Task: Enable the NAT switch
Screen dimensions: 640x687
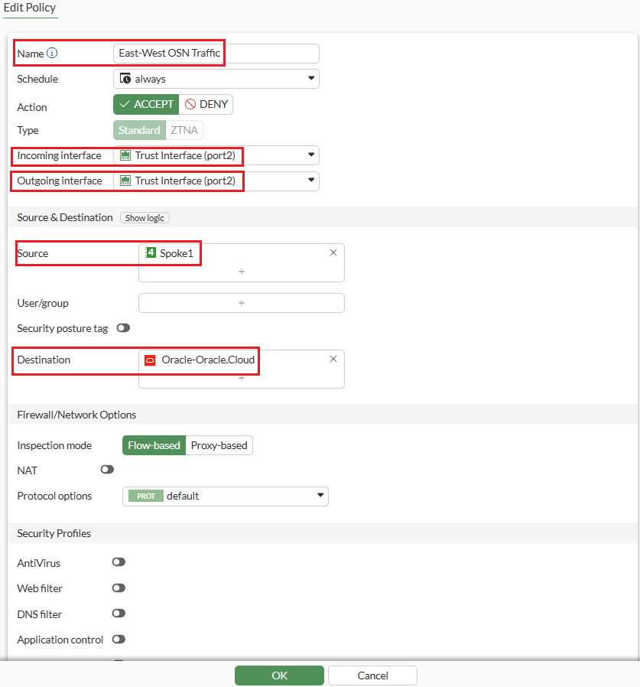Action: click(x=107, y=470)
